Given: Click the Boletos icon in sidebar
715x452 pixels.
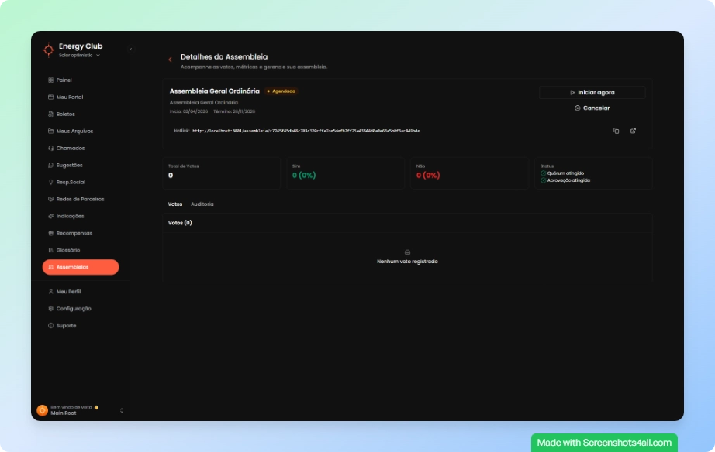Looking at the screenshot, I should point(50,114).
